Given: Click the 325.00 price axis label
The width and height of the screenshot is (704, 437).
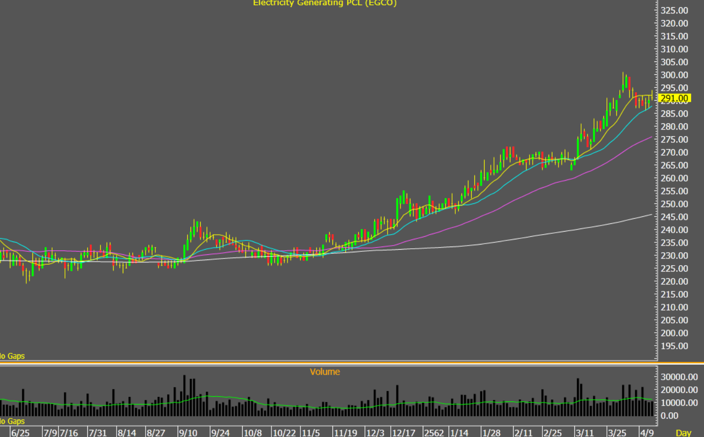Looking at the screenshot, I should click(x=675, y=10).
